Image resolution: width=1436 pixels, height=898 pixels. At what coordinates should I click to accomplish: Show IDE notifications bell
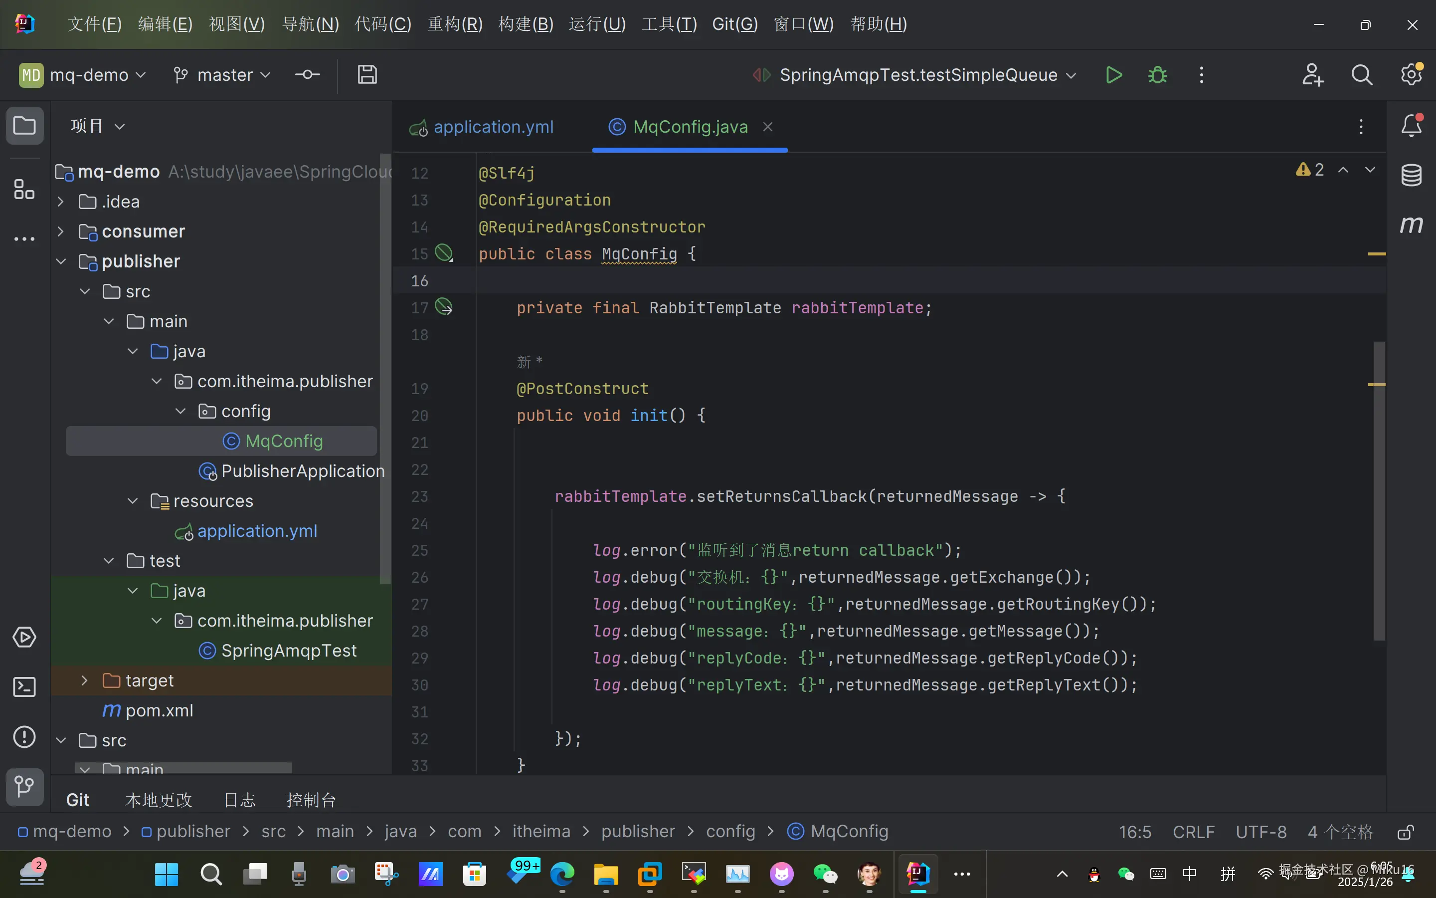1411,126
